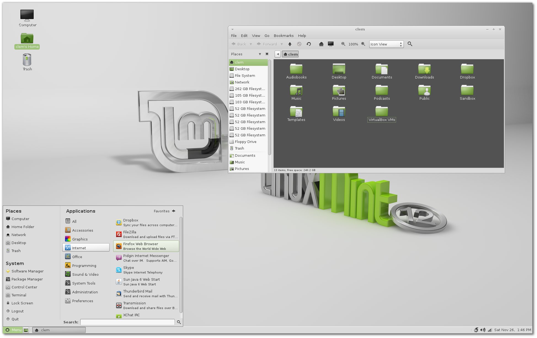537x338 pixels.
Task: Open the Pictures folder icon
Action: (x=339, y=93)
